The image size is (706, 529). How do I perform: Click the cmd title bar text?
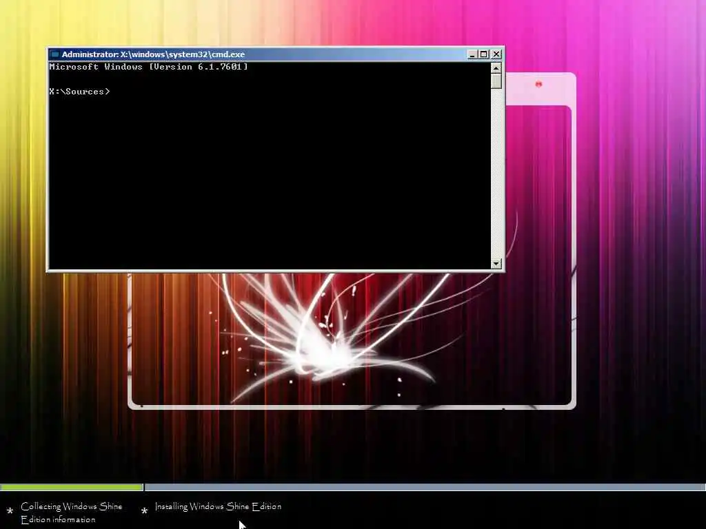153,54
